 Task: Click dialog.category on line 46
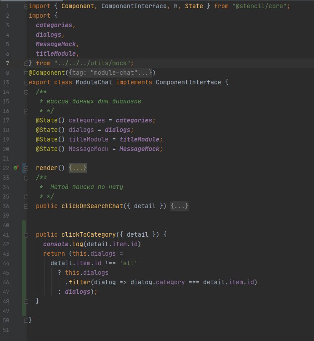pos(158,283)
